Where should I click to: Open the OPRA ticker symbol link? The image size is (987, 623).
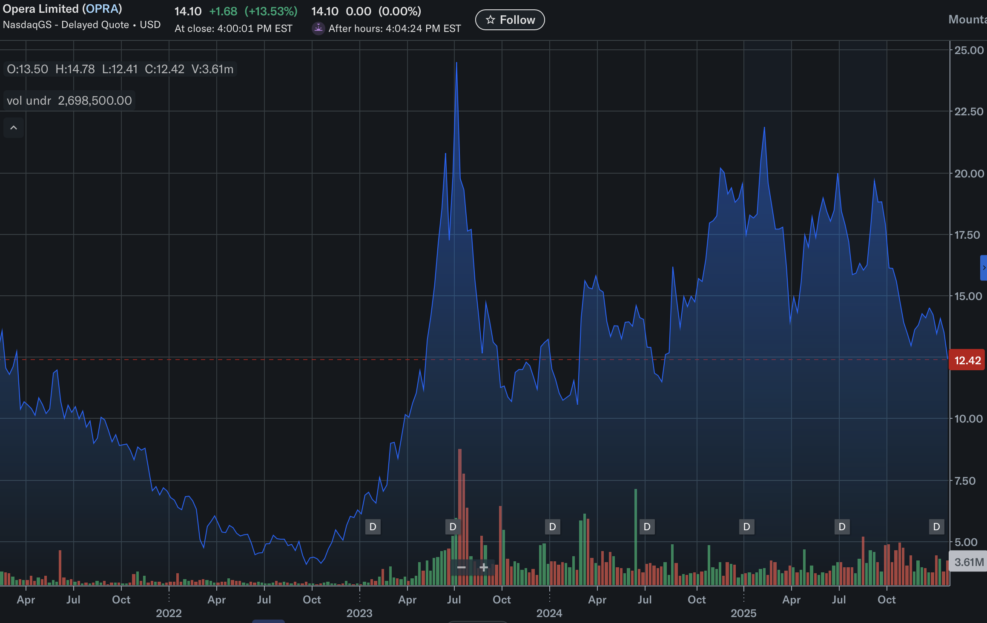102,9
